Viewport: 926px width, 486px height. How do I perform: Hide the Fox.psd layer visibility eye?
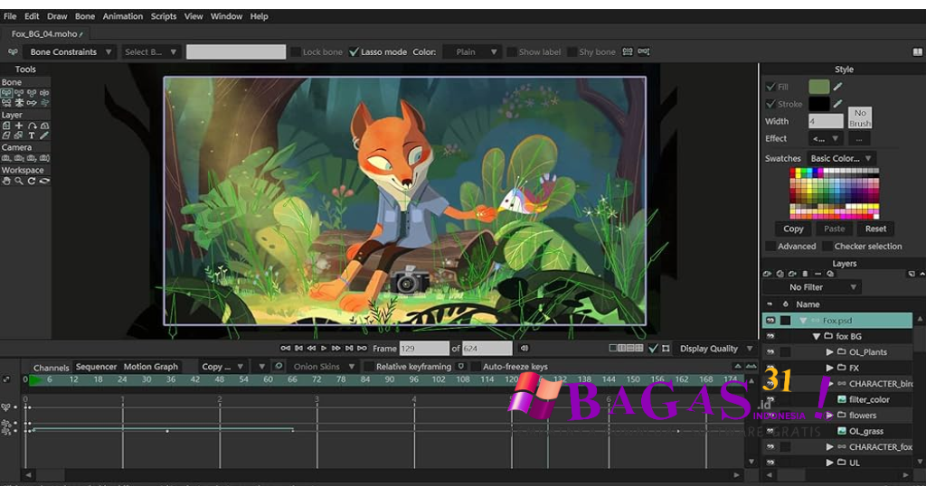click(770, 321)
